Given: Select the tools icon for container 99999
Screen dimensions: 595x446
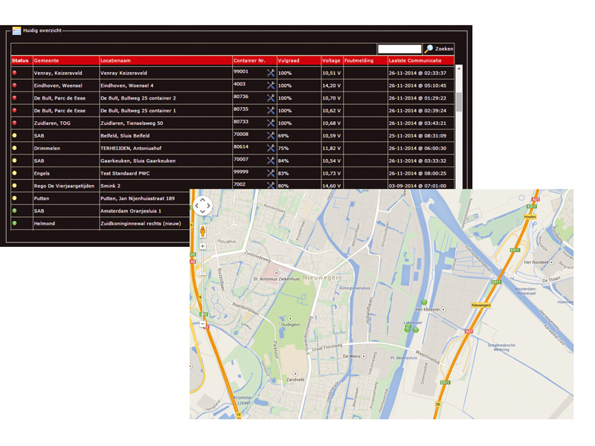Looking at the screenshot, I should point(271,173).
